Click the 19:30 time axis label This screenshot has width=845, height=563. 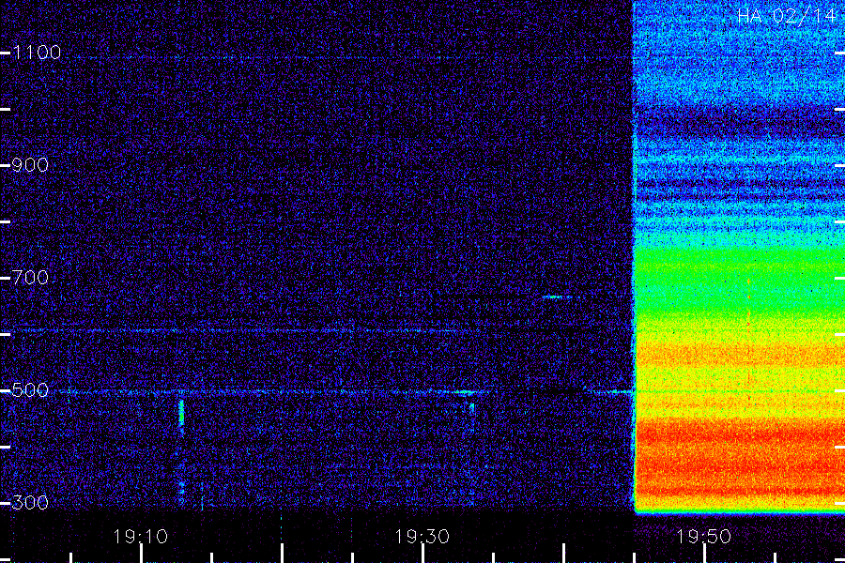[x=422, y=537]
